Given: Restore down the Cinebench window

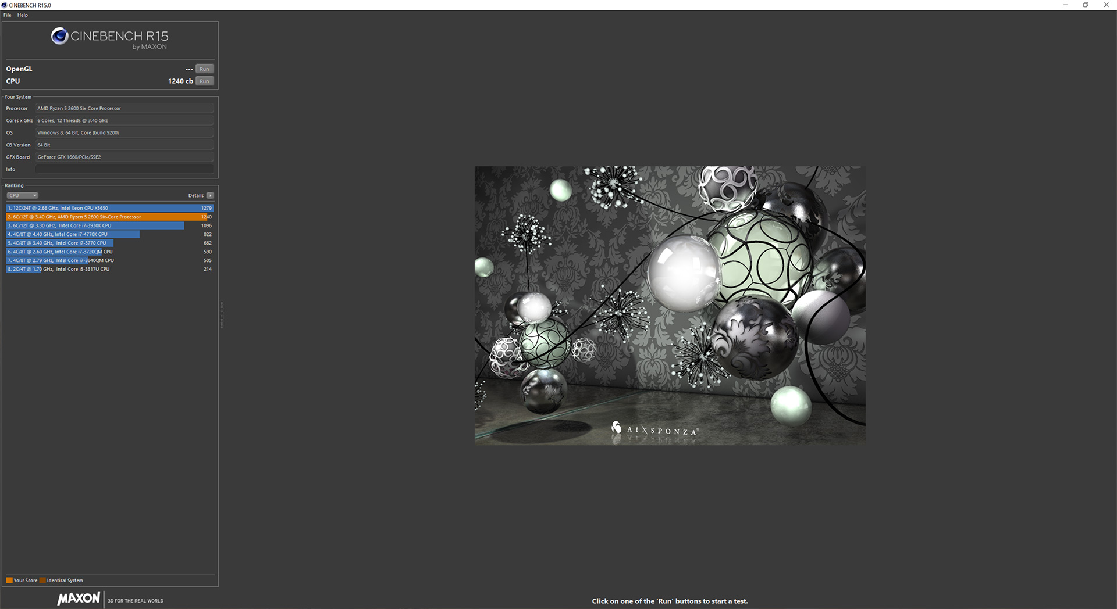Looking at the screenshot, I should point(1086,5).
